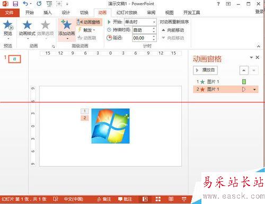The width and height of the screenshot is (265, 204).
Task: Click 中文(中国) language in status bar
Action: tap(74, 199)
